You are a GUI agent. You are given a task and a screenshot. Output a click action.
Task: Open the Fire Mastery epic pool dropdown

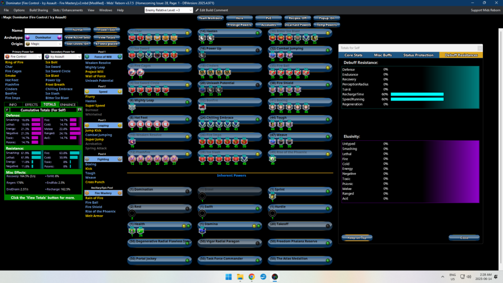click(103, 193)
